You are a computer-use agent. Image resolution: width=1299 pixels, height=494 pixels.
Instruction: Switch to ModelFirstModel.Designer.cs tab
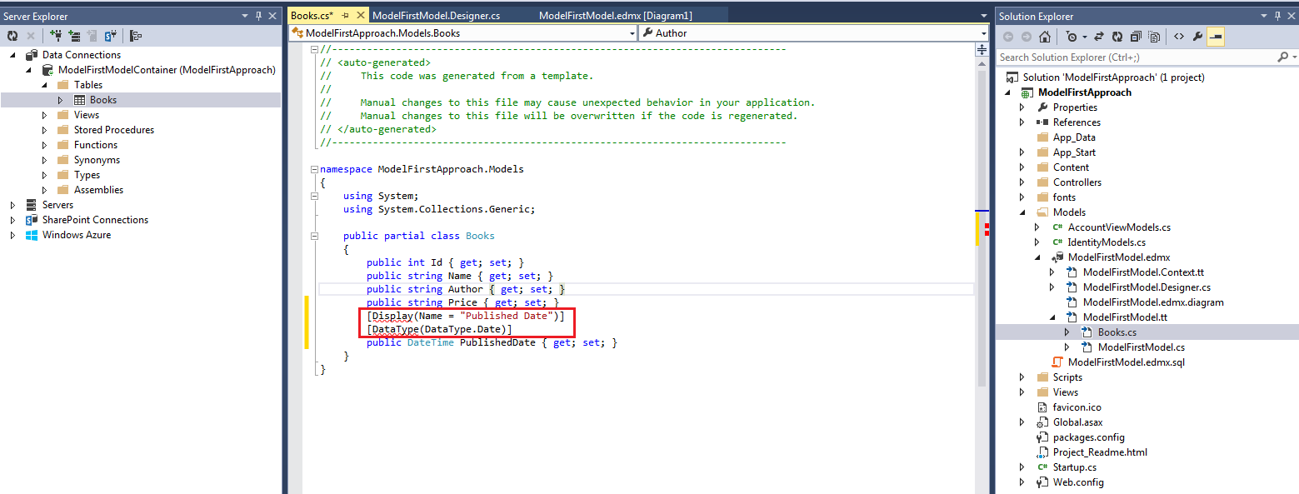[x=436, y=16]
